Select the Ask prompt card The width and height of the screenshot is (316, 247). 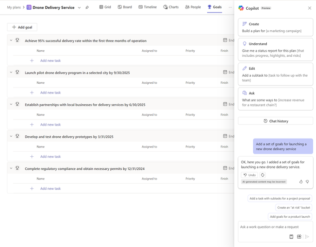pos(276,99)
